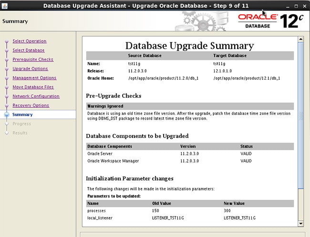Viewport: 310px width, 237px height.
Task: Click the Database Upgrade Summary heading
Action: [190, 46]
